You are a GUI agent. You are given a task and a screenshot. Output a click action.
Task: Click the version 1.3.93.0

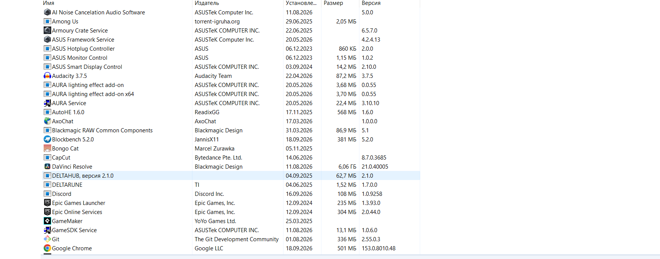[x=371, y=203]
